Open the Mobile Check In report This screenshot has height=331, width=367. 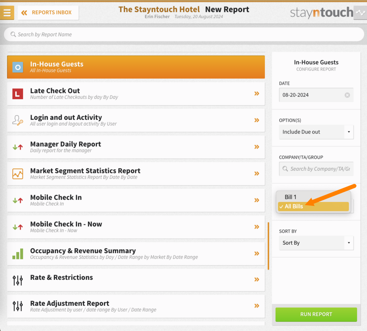pos(136,200)
